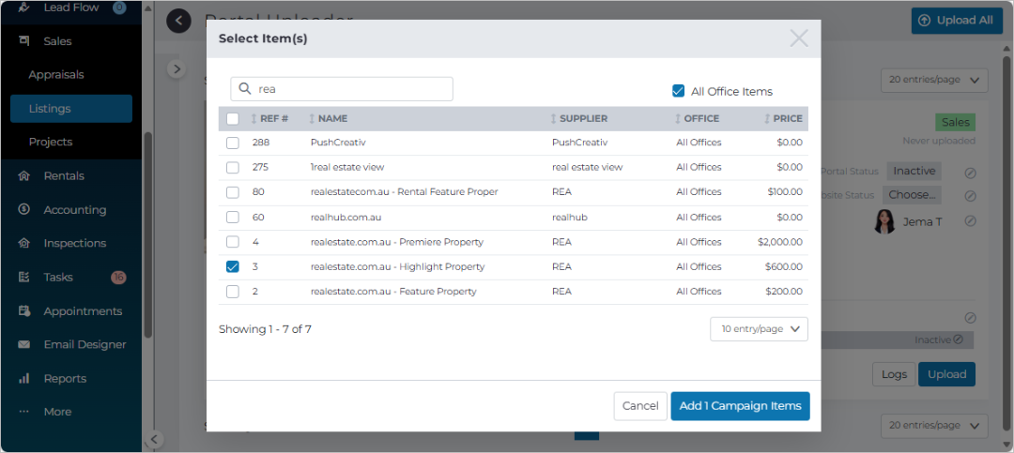Click the Showing 1 - 7 of 7 text
1014x453 pixels.
click(265, 329)
